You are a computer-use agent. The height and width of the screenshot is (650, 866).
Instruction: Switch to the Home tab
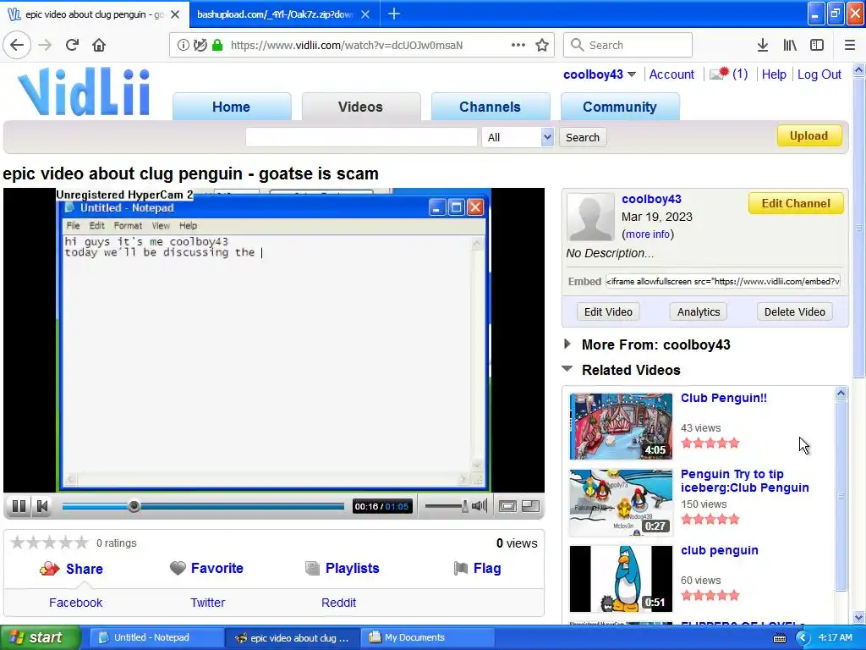[x=232, y=107]
